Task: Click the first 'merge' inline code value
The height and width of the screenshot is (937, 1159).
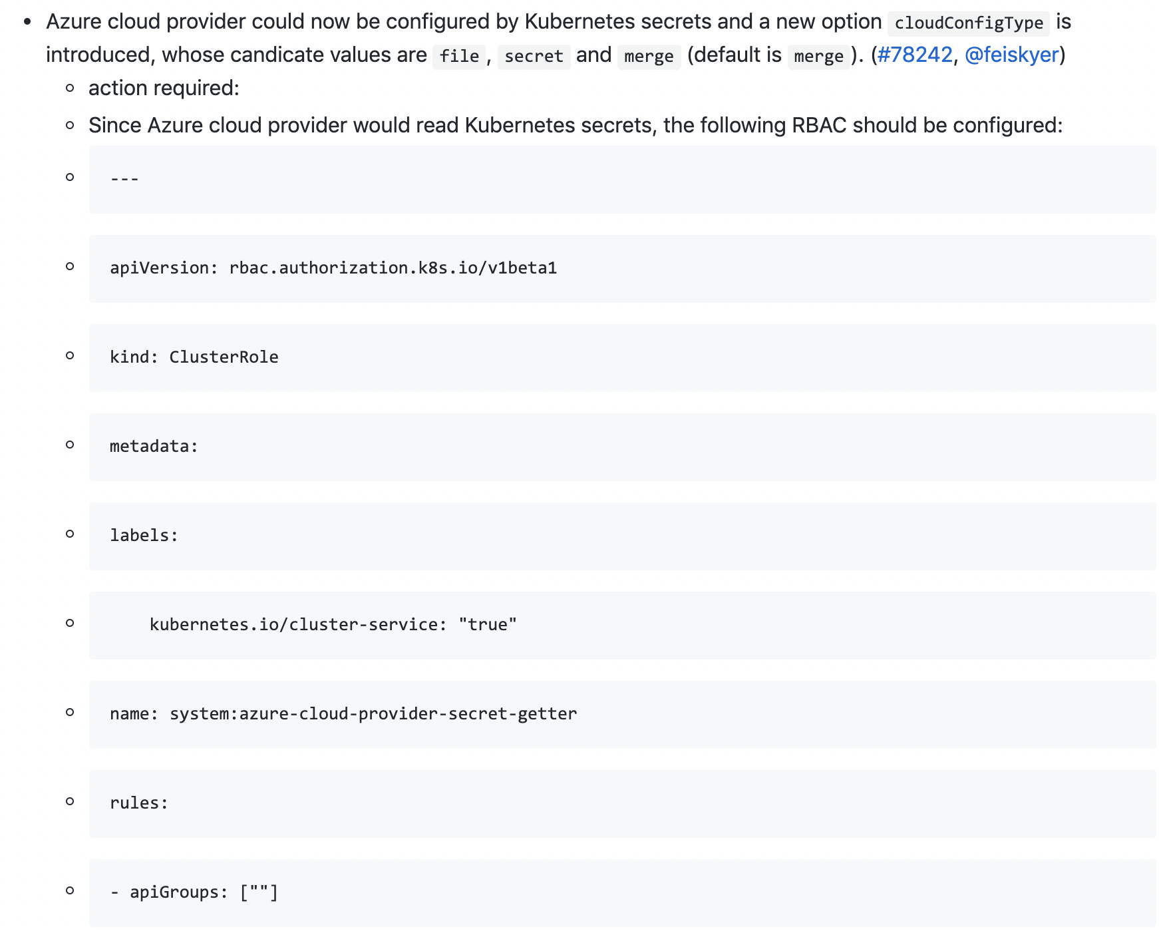Action: 649,56
